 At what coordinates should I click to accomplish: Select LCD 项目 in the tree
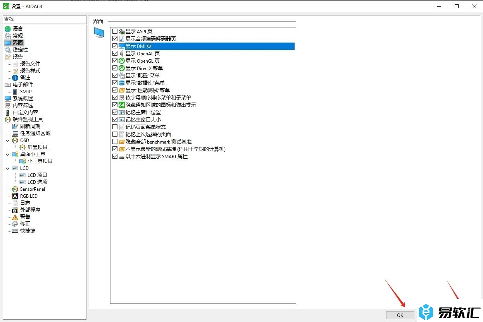tap(37, 175)
